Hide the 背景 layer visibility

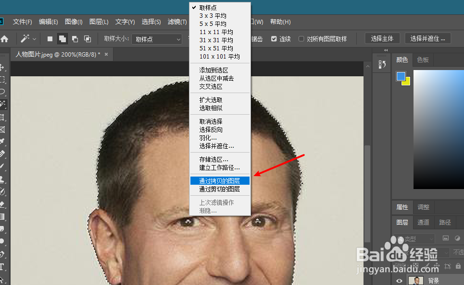click(x=399, y=280)
